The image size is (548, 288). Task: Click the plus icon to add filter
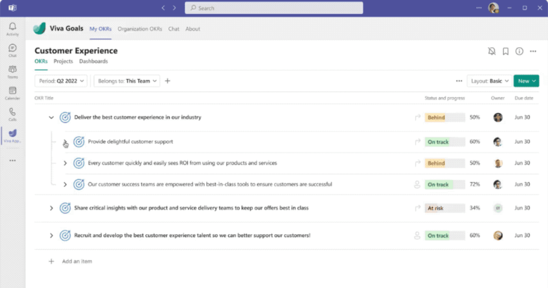click(168, 81)
